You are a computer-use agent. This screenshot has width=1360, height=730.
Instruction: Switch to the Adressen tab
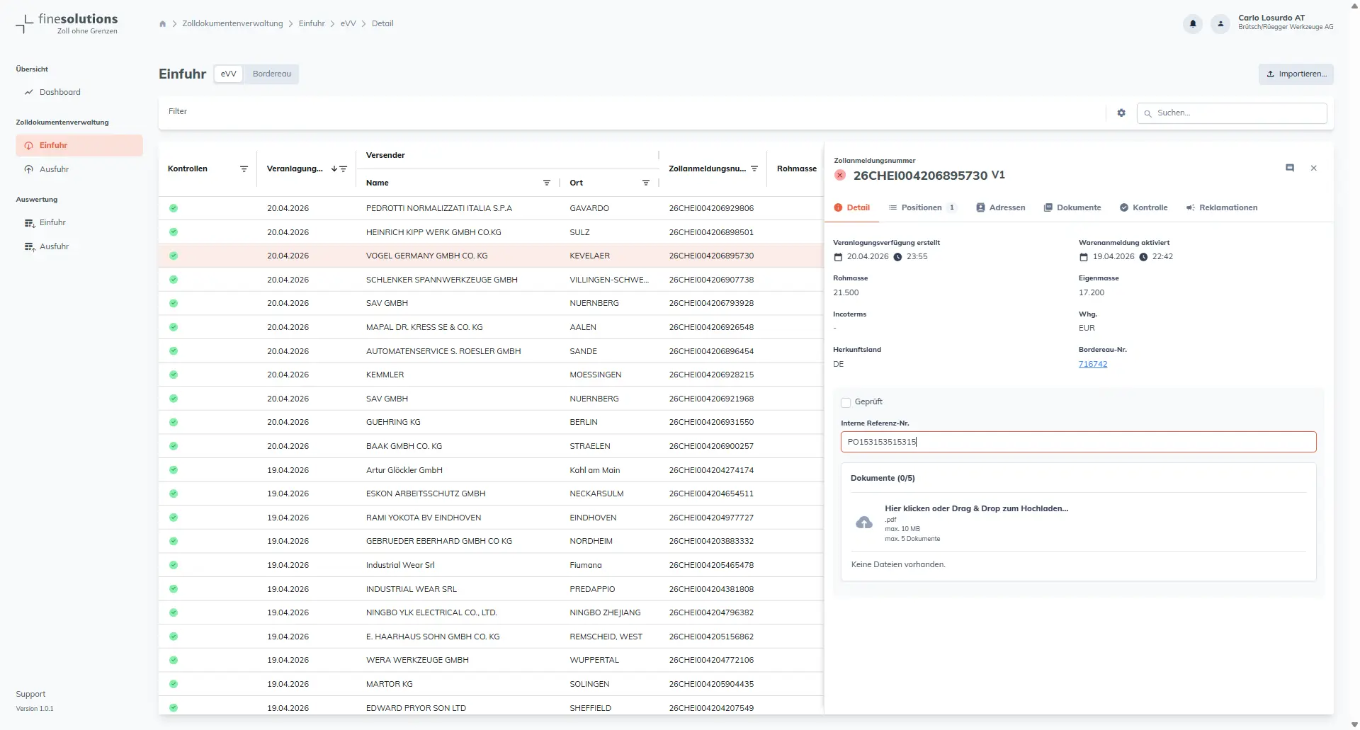[1001, 207]
